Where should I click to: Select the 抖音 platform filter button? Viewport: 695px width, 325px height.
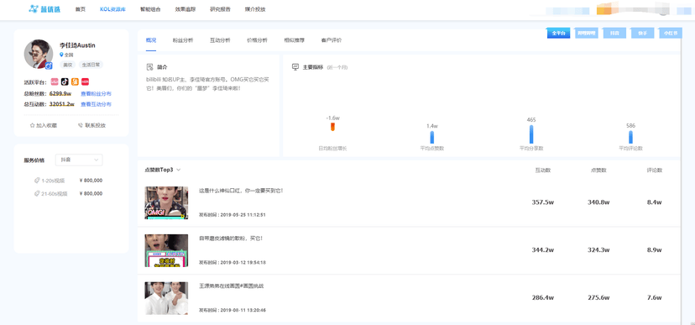(x=614, y=34)
